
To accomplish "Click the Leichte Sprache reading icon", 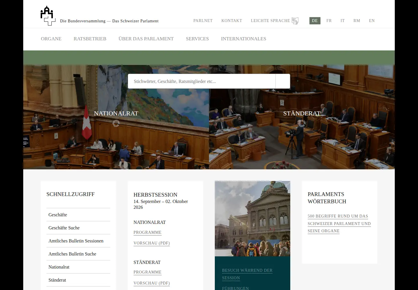I will (295, 21).
